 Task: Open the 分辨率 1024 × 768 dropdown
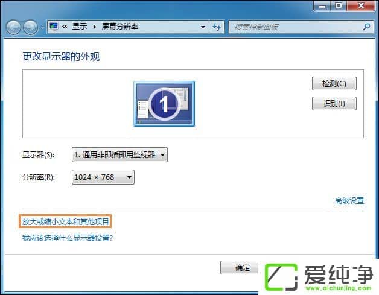103,177
